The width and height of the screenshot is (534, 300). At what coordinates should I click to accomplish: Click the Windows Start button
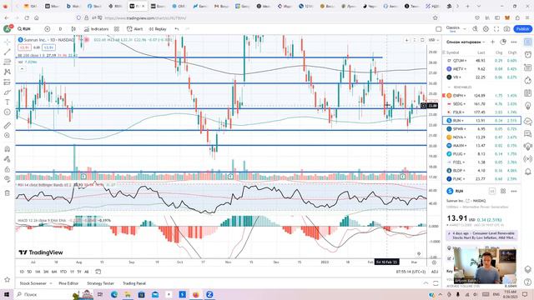point(7,294)
